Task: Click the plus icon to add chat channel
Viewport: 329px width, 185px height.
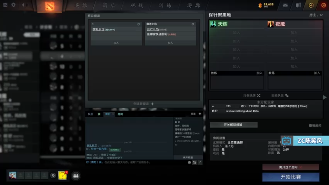Action: tap(200, 114)
